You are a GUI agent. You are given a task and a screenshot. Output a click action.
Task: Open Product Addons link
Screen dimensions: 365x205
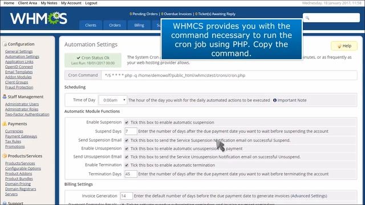click(x=19, y=174)
